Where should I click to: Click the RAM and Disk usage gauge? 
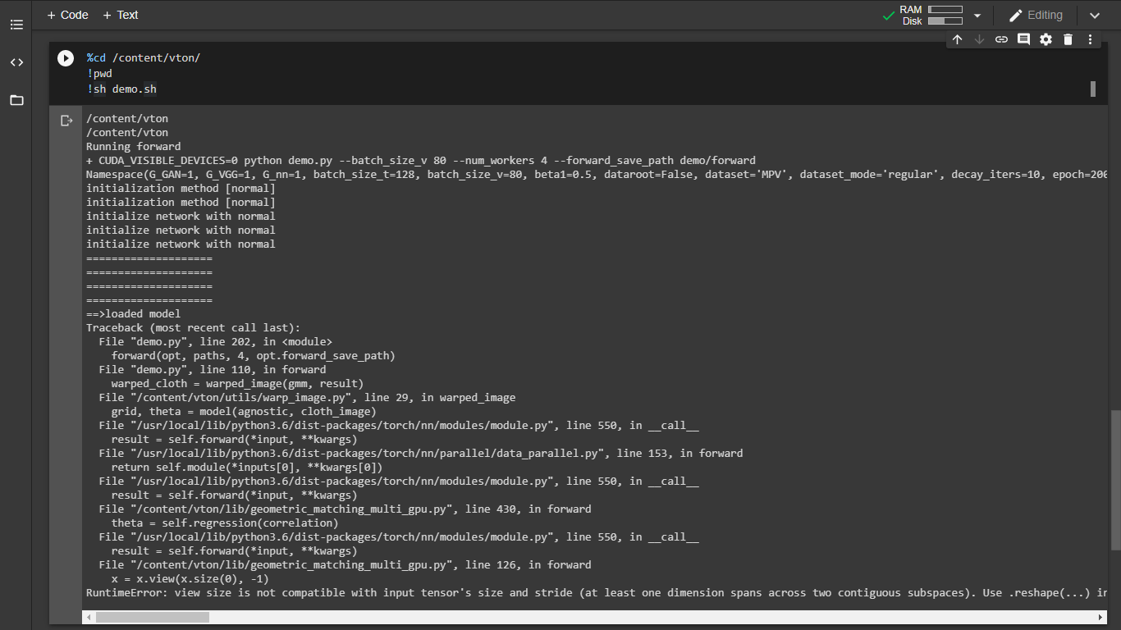click(x=945, y=15)
